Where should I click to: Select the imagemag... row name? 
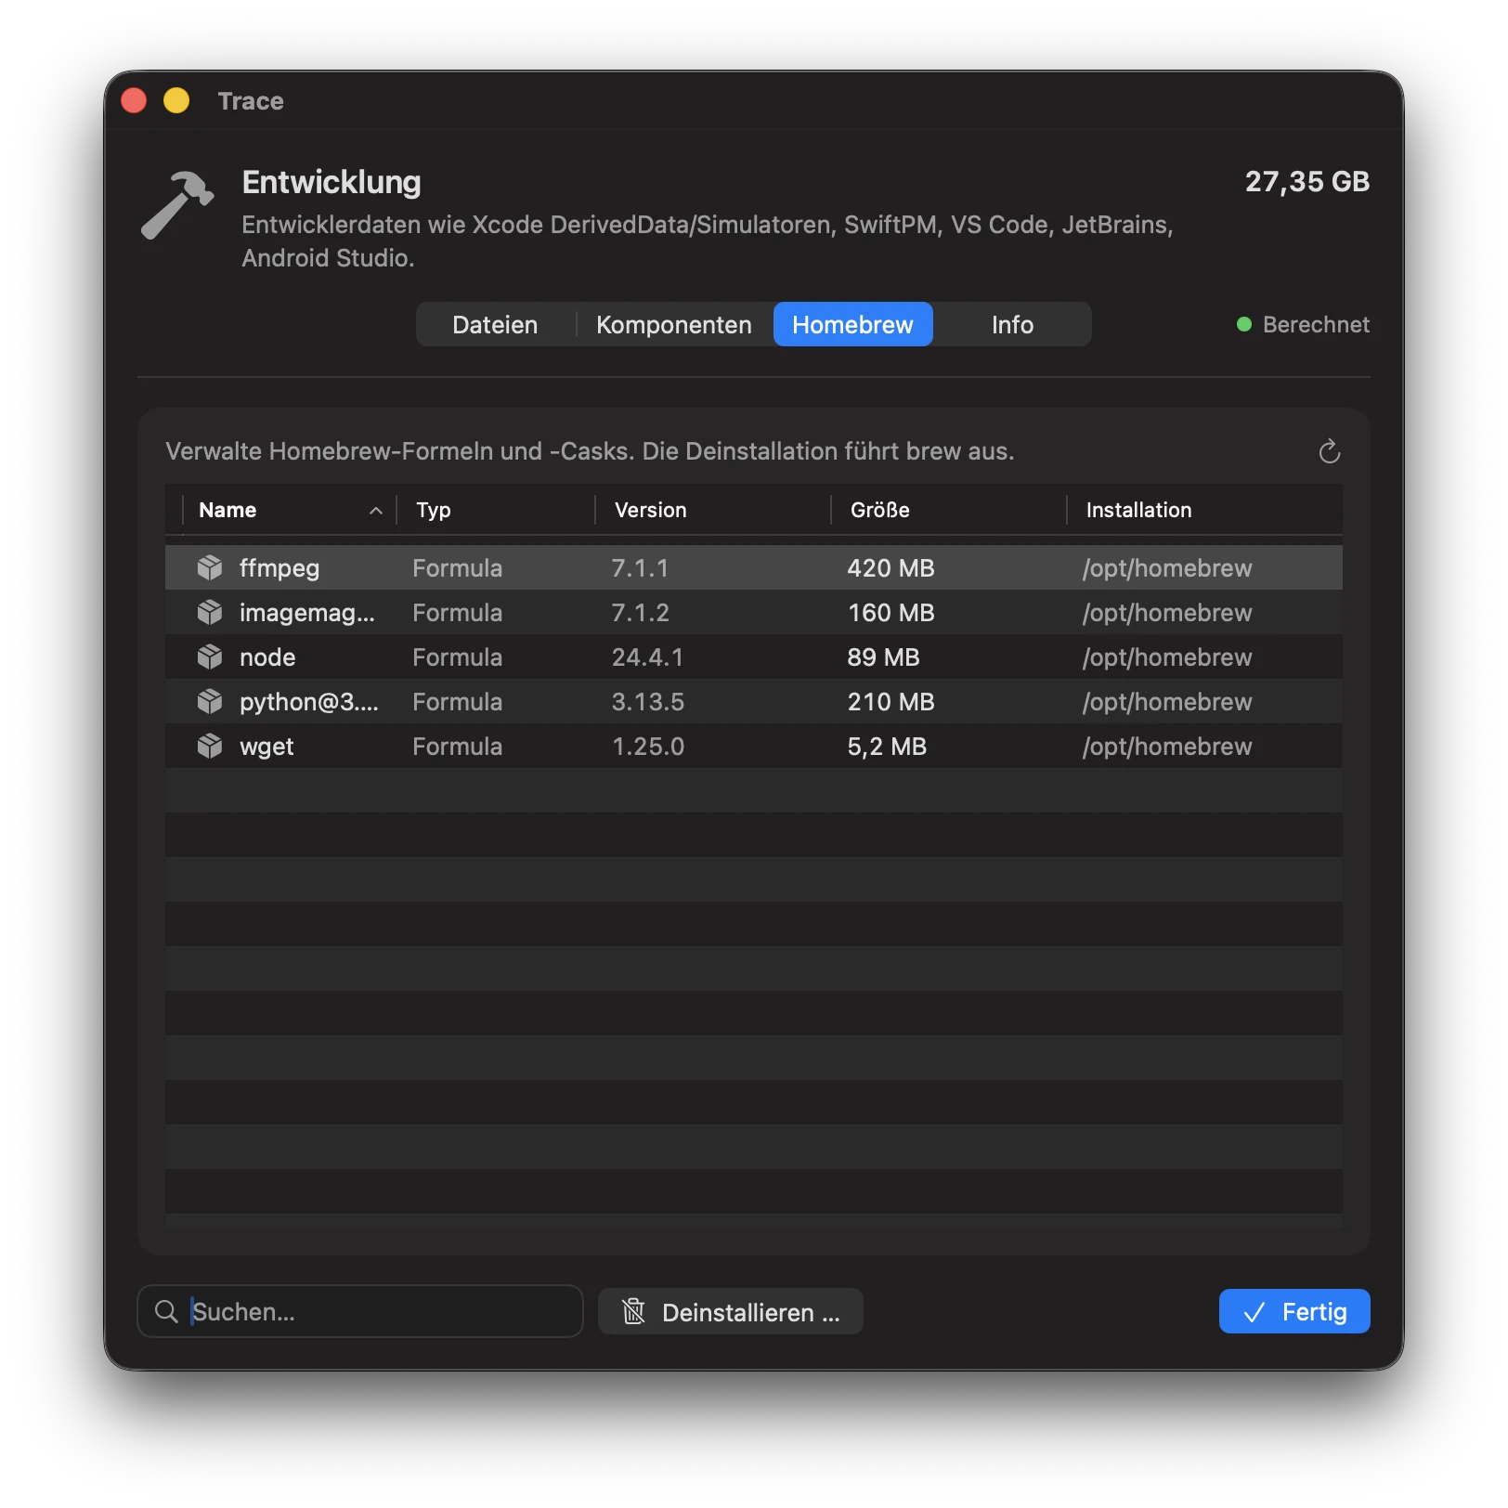click(x=307, y=612)
